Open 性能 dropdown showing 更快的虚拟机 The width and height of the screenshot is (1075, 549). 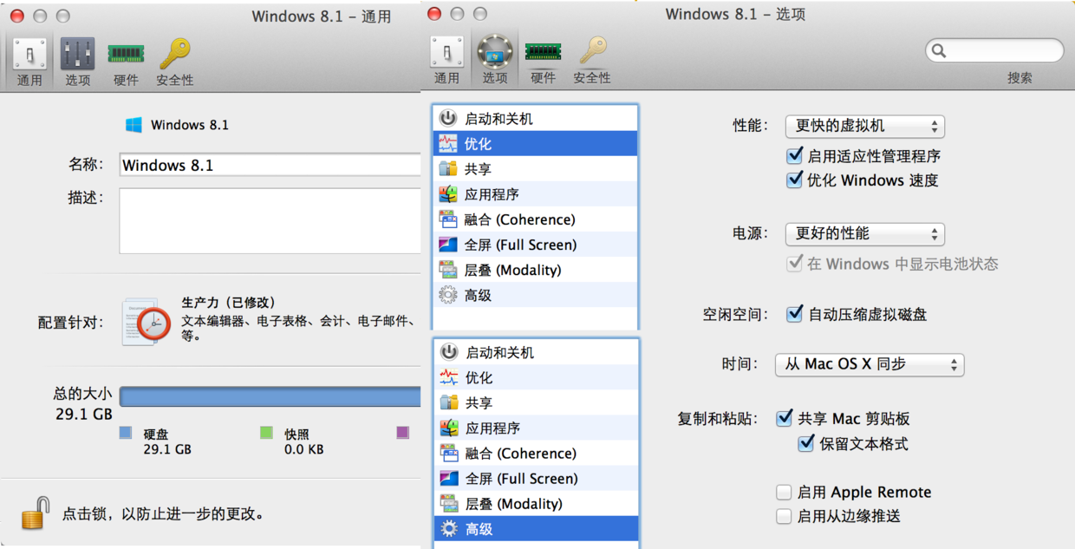point(864,126)
